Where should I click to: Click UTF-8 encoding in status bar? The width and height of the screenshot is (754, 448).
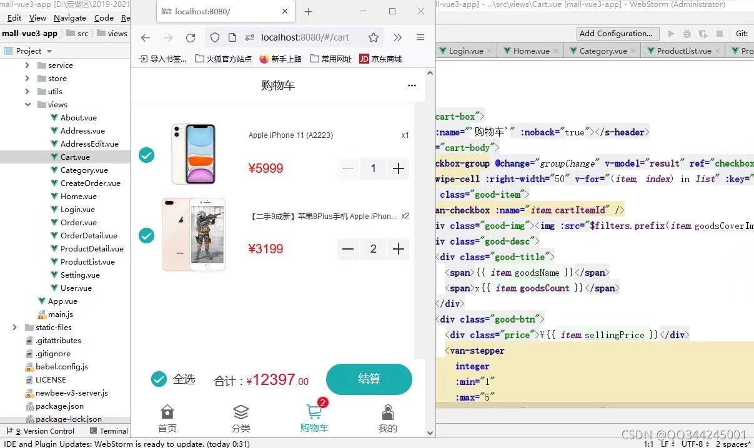tap(695, 444)
